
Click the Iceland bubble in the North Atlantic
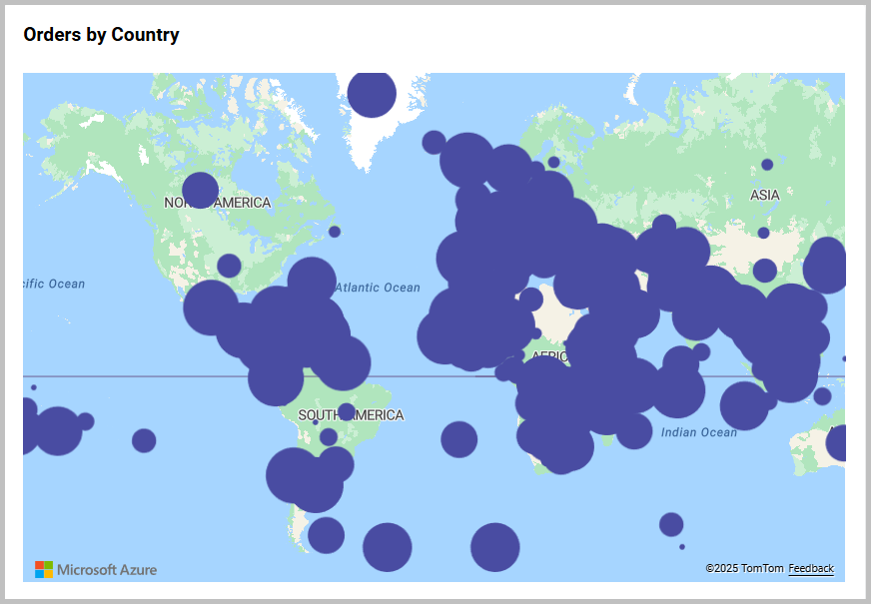(x=434, y=142)
